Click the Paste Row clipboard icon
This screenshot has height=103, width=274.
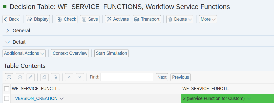tap(55, 77)
